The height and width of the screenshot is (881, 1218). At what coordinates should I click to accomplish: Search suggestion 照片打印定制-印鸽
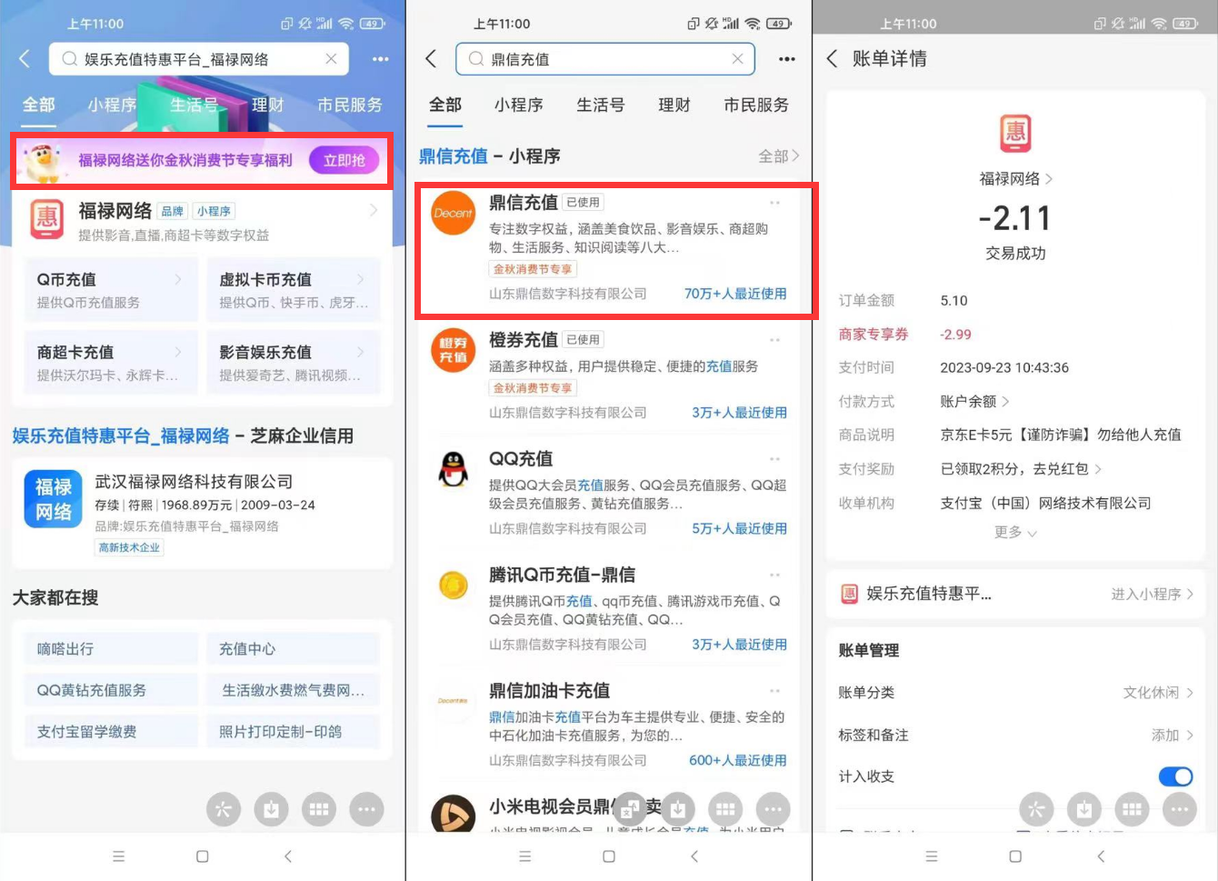coord(294,732)
